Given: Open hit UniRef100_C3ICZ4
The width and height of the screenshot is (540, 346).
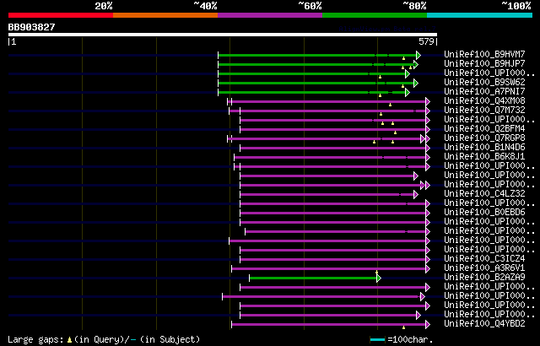Looking at the screenshot, I should (x=484, y=258).
